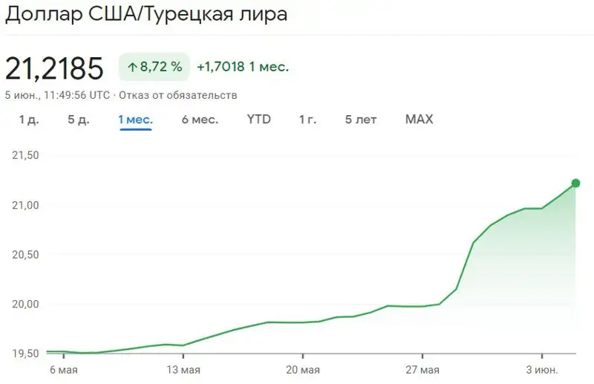Screen dimensions: 594x384
Task: Select the 1 д. time range tab
Action: (x=28, y=120)
